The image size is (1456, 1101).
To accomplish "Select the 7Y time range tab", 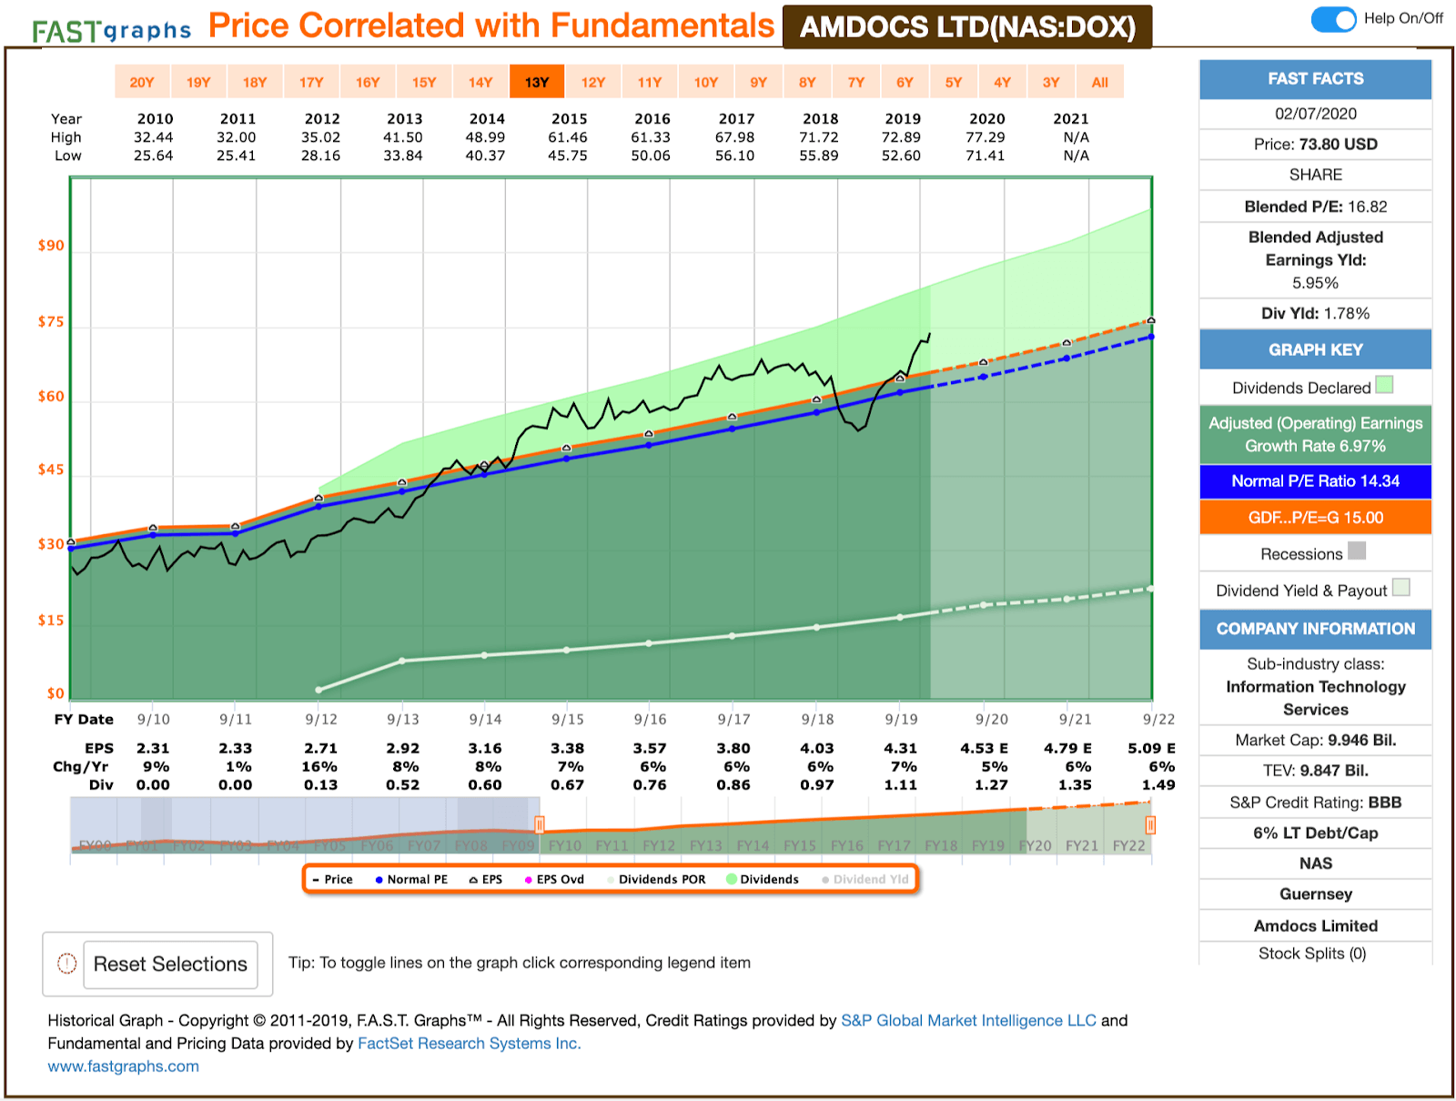I will coord(856,82).
